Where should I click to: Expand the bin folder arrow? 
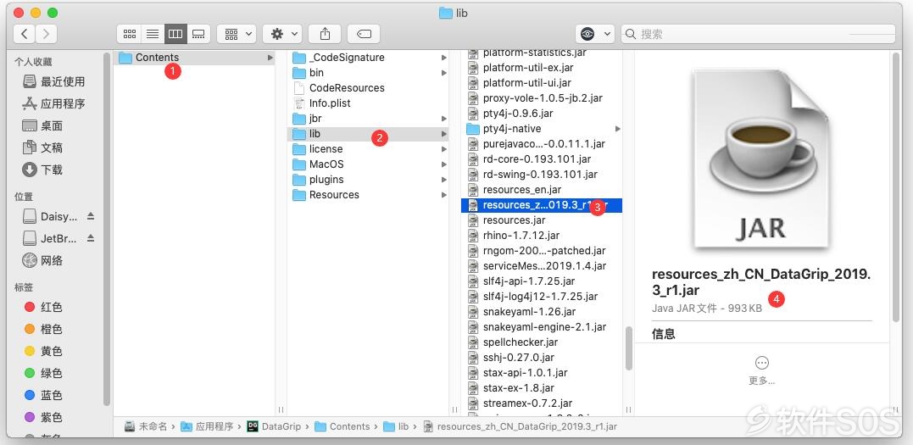click(443, 73)
